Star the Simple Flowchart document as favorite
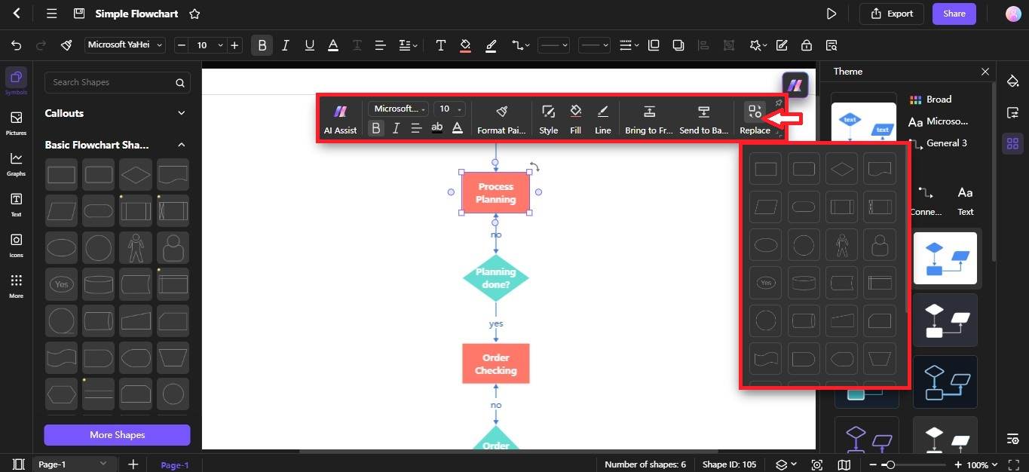1029x472 pixels. tap(194, 14)
